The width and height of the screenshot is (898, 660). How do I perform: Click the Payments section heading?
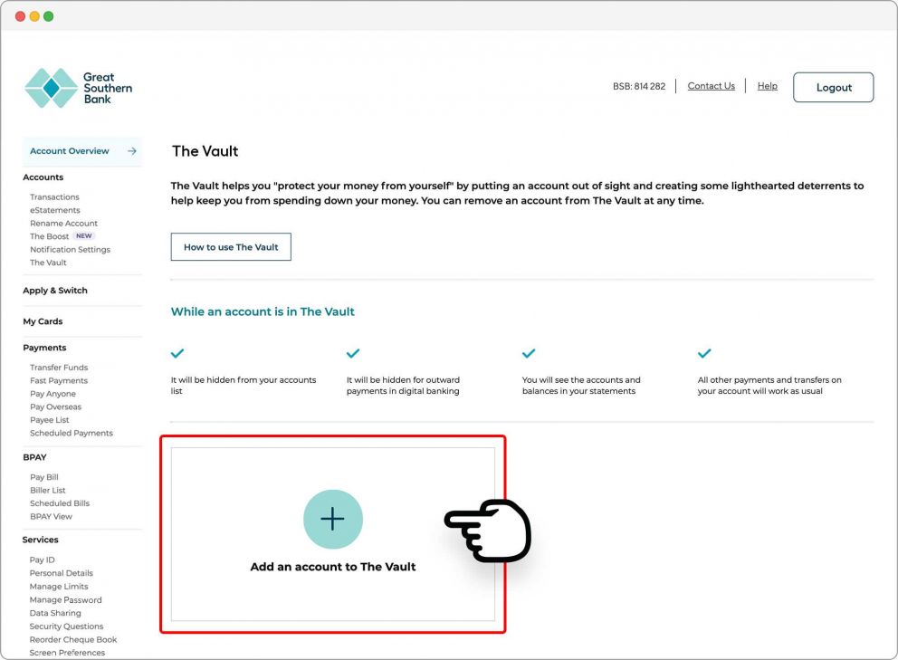pyautogui.click(x=44, y=348)
